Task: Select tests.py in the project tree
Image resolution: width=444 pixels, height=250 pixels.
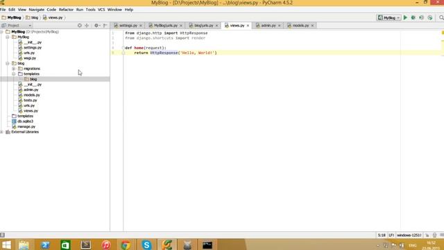Action: [x=31, y=100]
